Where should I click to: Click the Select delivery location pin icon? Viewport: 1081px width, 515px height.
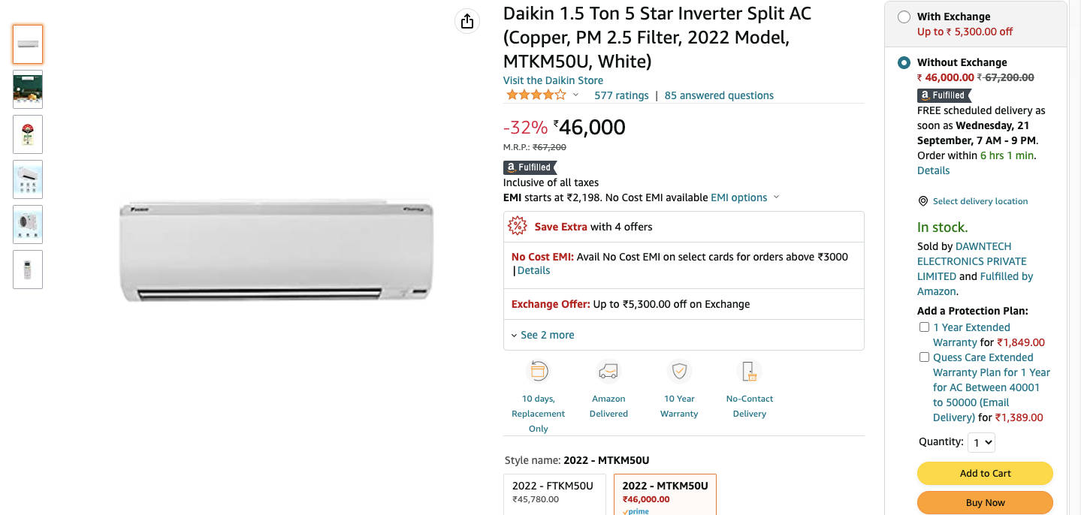(x=922, y=200)
